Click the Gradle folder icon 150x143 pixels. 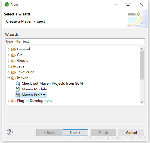(x=13, y=61)
